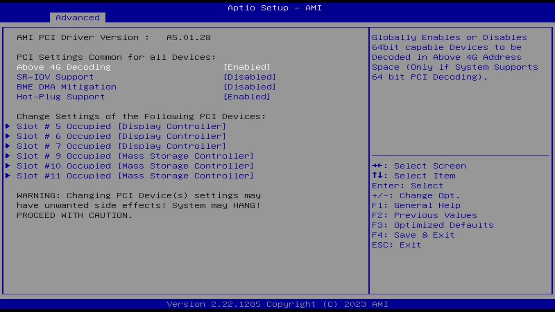Click 'PCI Settings Common for all Devices:' heading
Screen dimensions: 555x312
(x=116, y=57)
